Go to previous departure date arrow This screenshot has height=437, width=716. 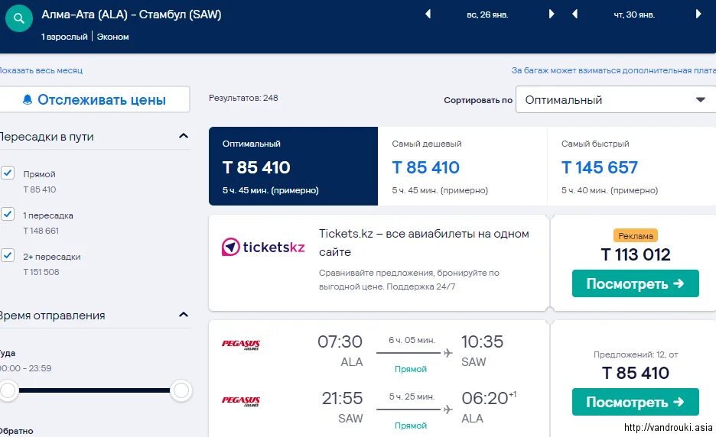[428, 15]
